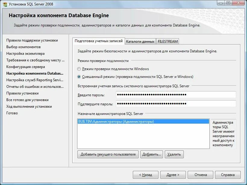Screen dimensions: 247x185
Task: Select BUILTIN\Администраторы entry in the list
Action: click(x=143, y=122)
